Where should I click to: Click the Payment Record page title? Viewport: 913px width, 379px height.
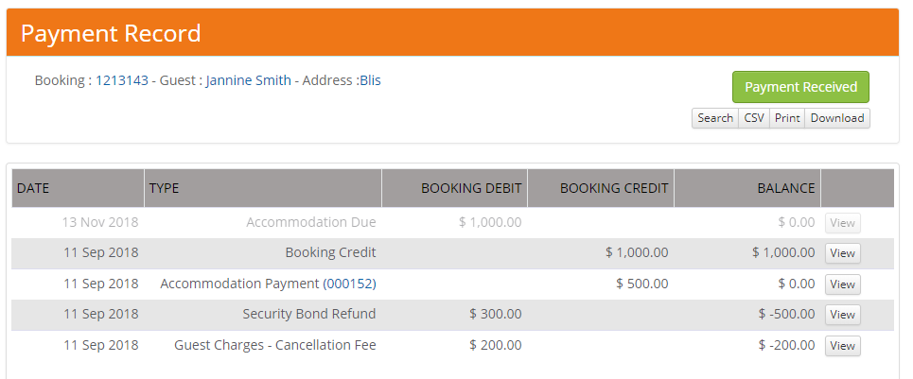point(111,33)
